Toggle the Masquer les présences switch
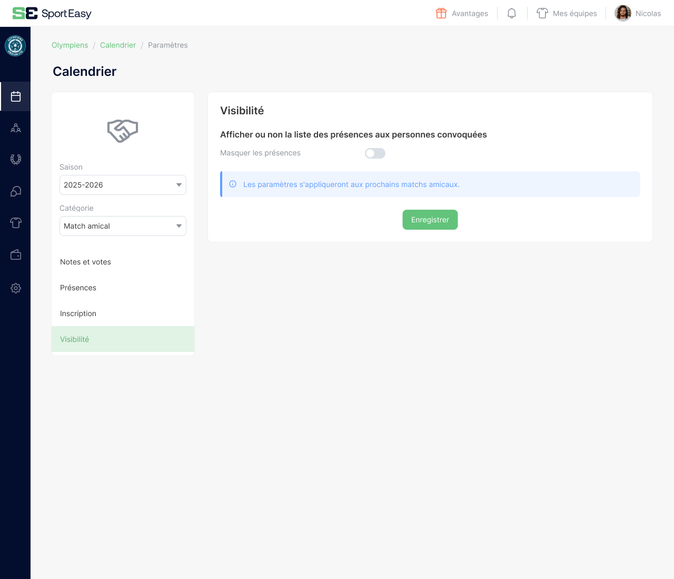The image size is (674, 579). (375, 153)
